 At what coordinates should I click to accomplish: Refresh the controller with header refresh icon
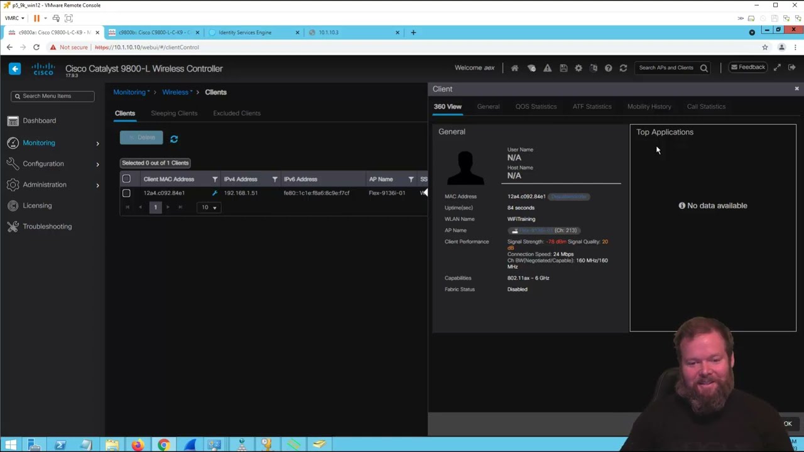[x=623, y=68]
